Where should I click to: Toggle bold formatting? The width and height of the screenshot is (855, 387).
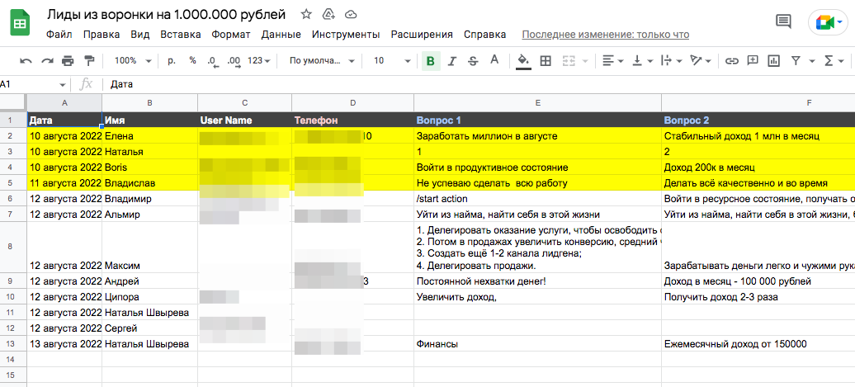tap(431, 60)
